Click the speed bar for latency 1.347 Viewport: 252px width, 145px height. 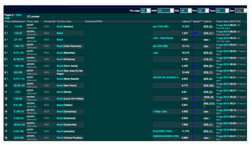pos(195,33)
